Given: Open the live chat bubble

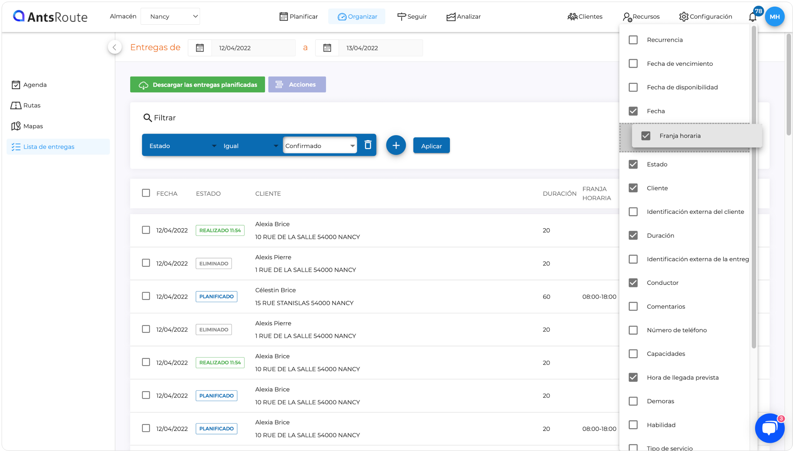Looking at the screenshot, I should tap(770, 428).
